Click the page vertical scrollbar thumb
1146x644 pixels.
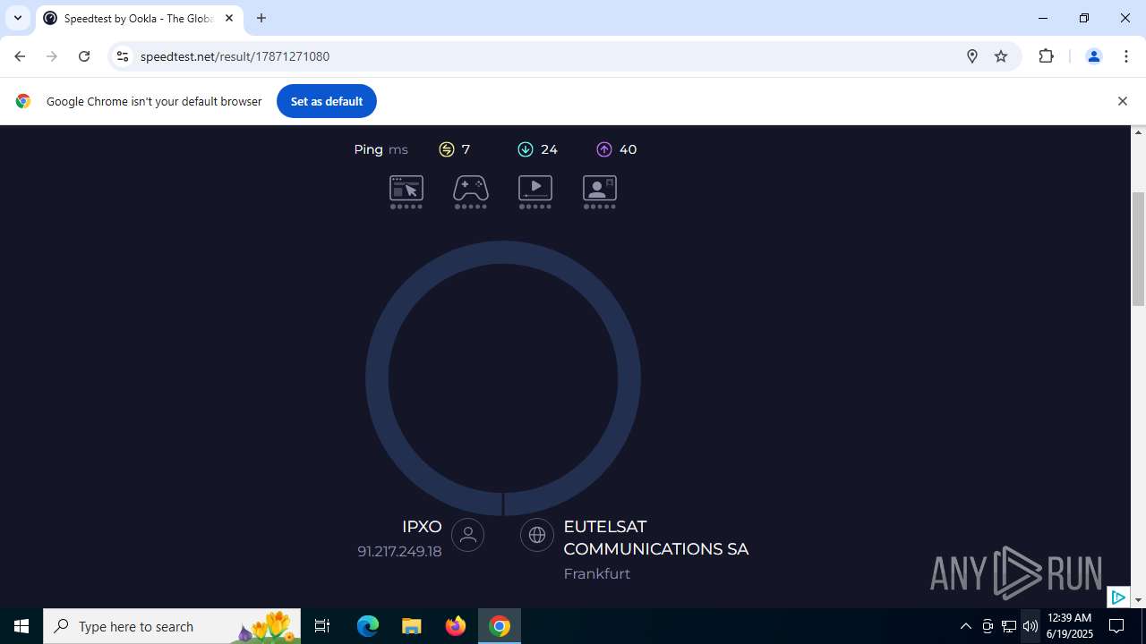[1139, 249]
